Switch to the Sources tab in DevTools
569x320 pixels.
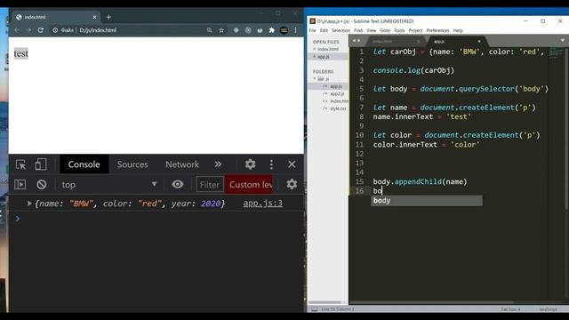click(132, 164)
